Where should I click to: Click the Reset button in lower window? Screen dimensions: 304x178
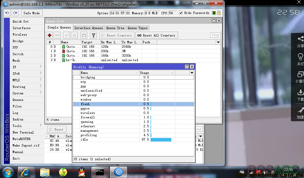pyautogui.click(x=57, y=129)
